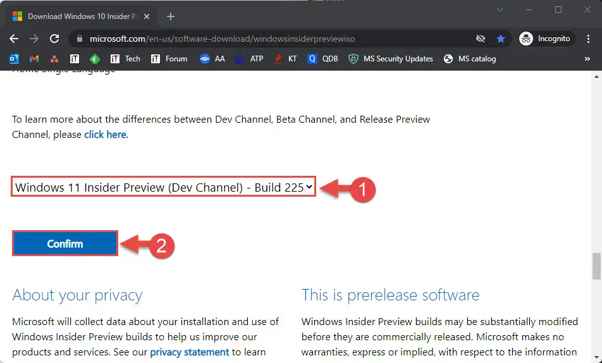Minimize the Chrome window
Screen dimensions: 602x363
[529, 9]
